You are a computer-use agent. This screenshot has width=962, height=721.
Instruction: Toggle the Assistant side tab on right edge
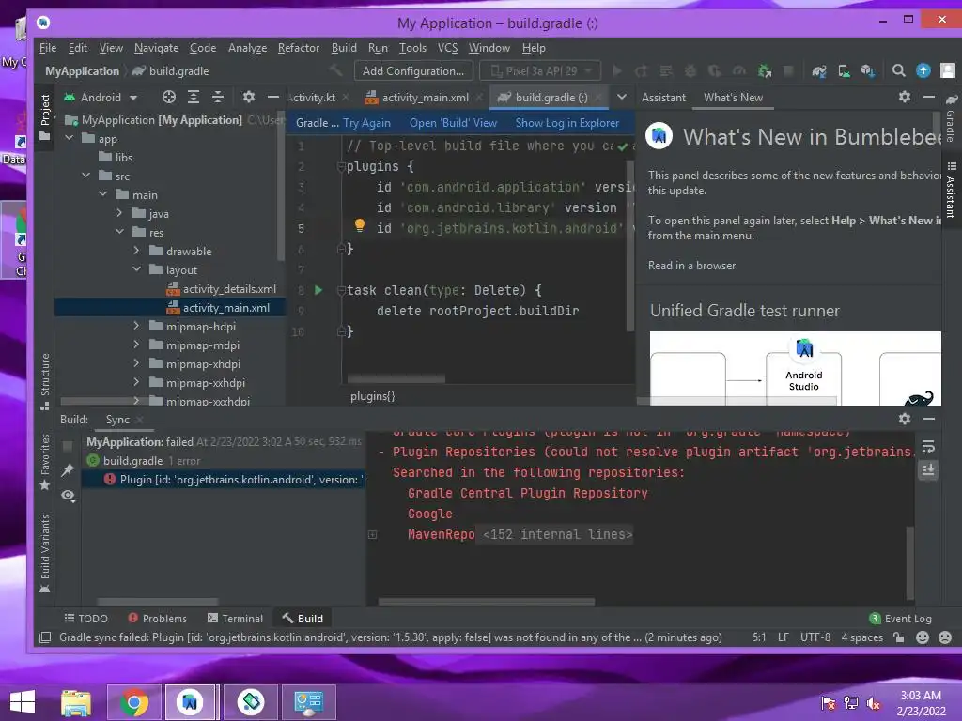(x=951, y=192)
